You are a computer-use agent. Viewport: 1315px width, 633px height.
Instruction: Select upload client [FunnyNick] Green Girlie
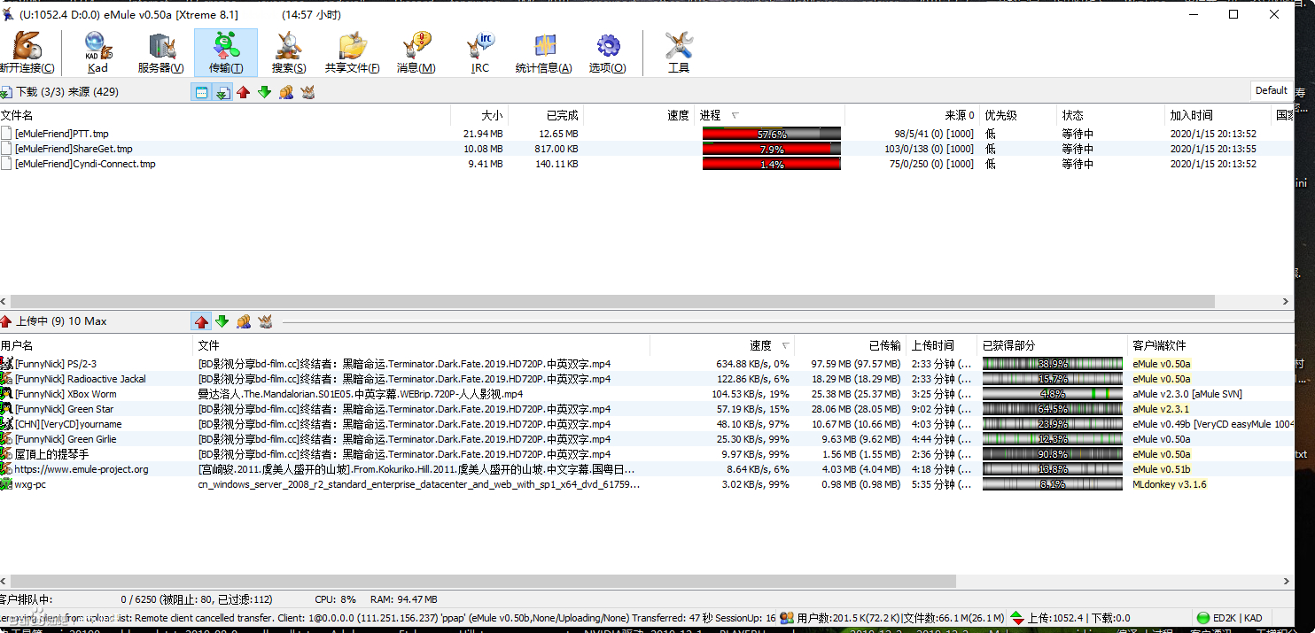(66, 439)
